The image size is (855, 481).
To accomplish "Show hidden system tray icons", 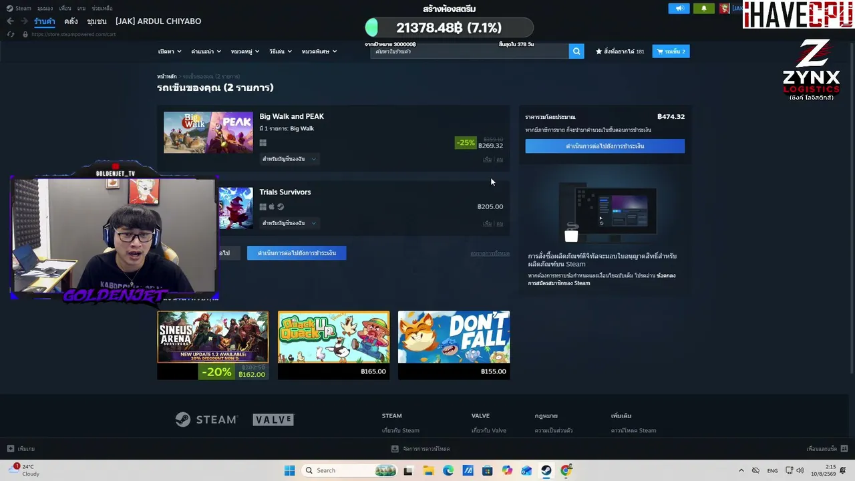I will tap(741, 470).
